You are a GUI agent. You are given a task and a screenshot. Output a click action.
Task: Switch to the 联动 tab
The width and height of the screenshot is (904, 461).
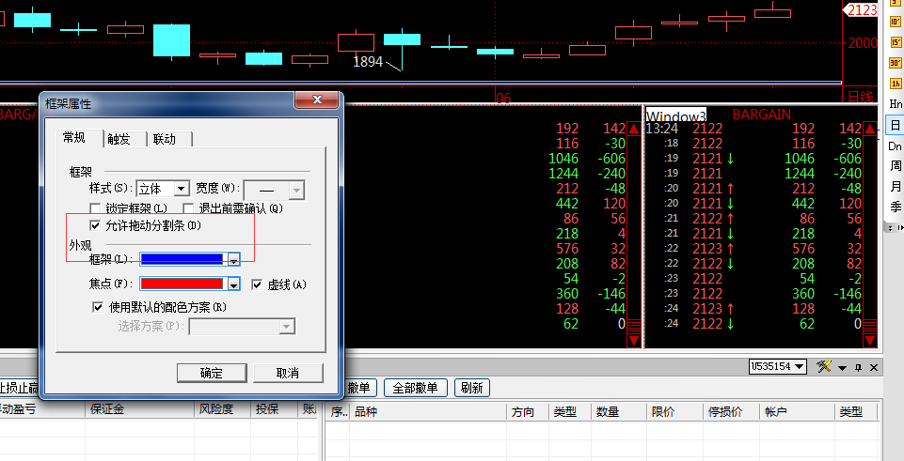click(165, 139)
